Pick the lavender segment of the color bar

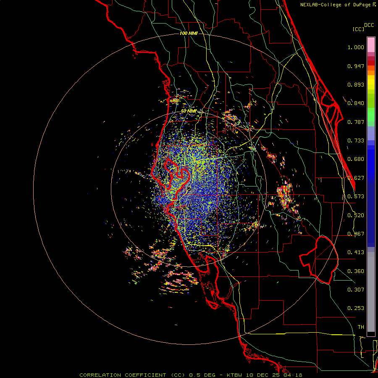click(371, 133)
